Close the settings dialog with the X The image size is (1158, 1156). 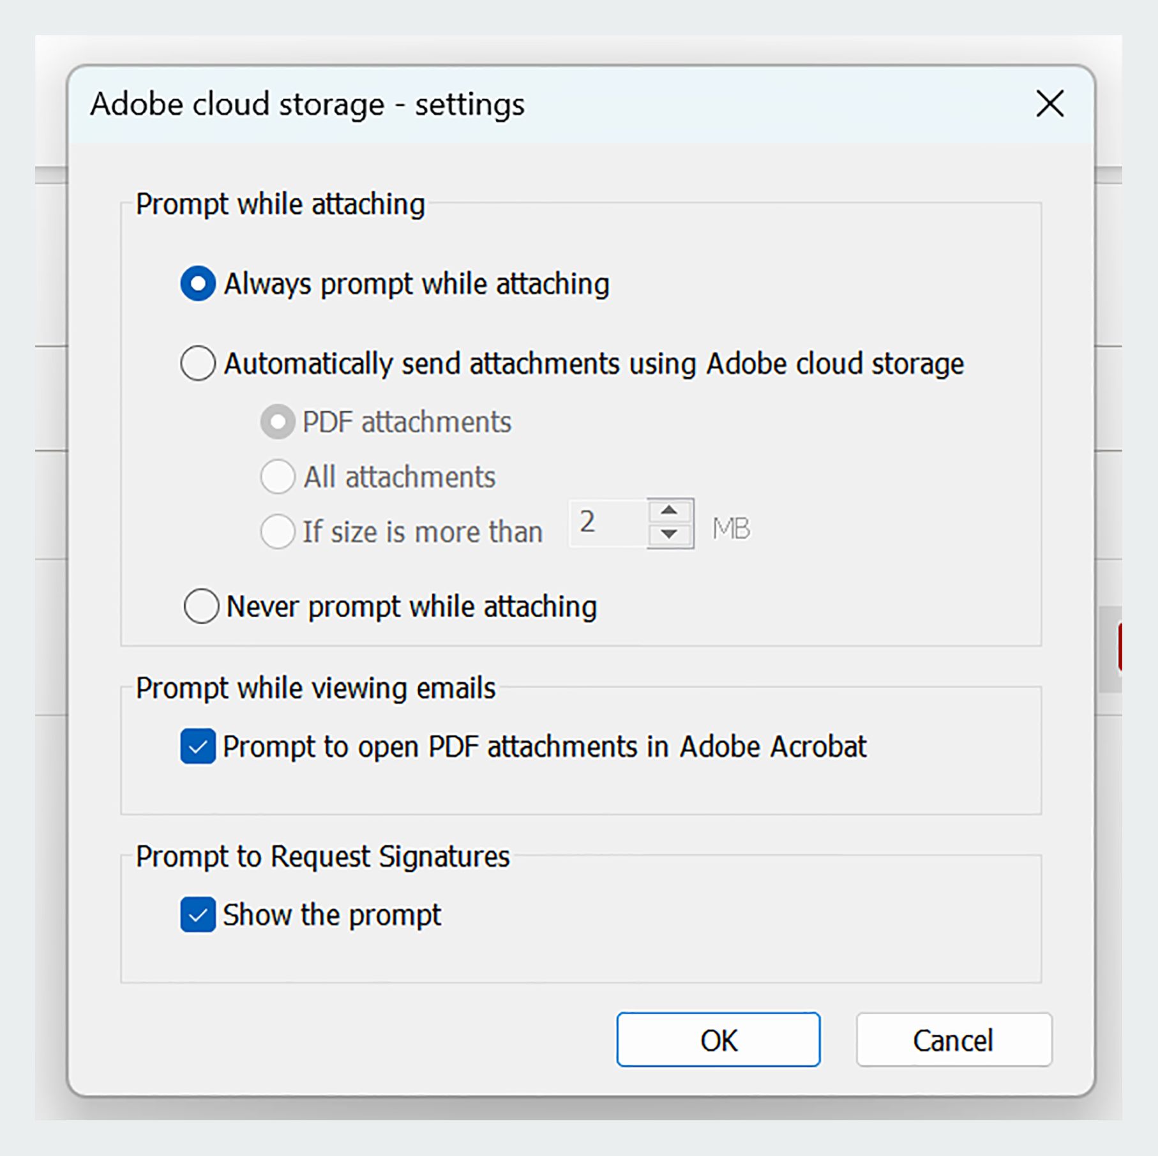tap(1049, 104)
